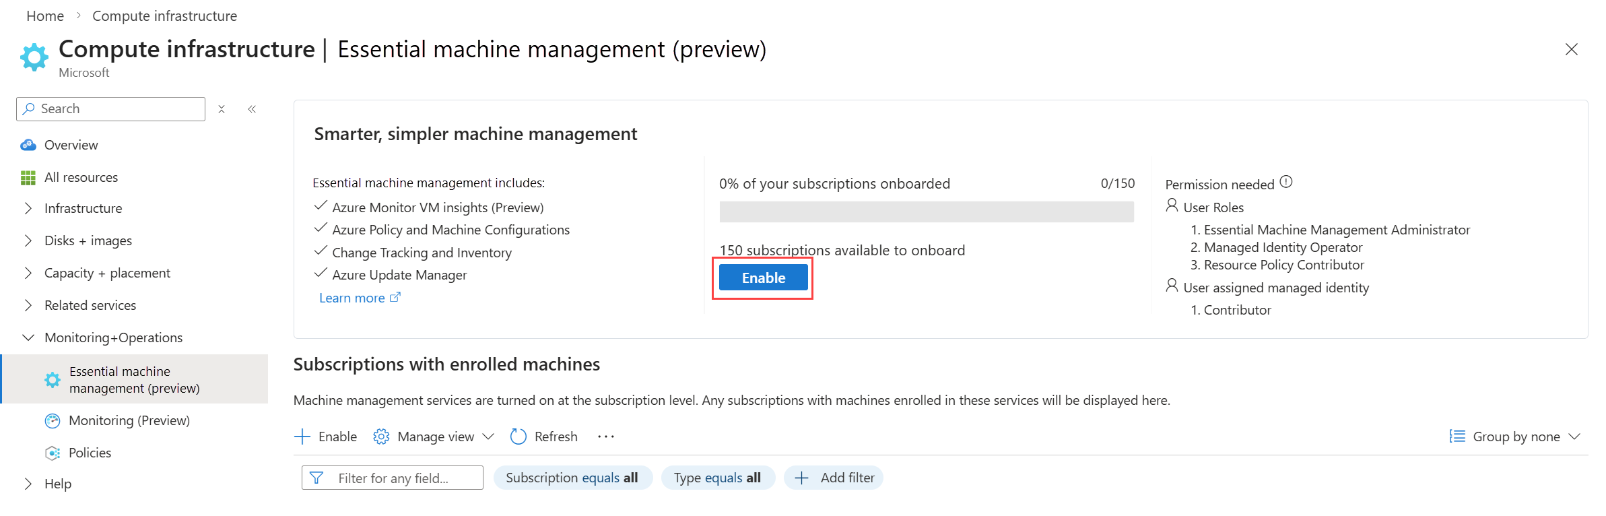Open the Group by none dropdown
This screenshot has width=1606, height=516.
point(1515,437)
